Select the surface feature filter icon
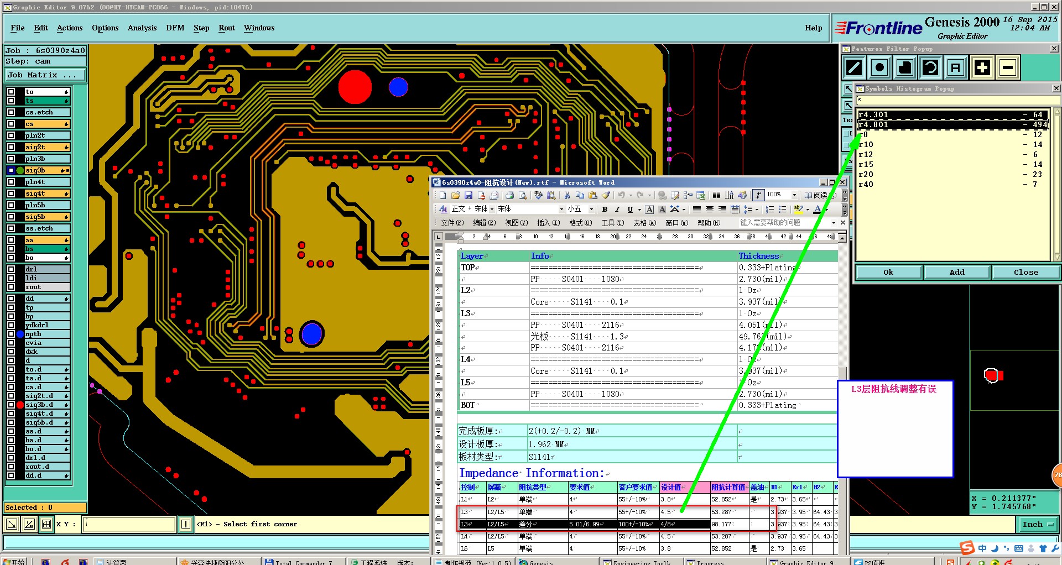 pos(905,68)
